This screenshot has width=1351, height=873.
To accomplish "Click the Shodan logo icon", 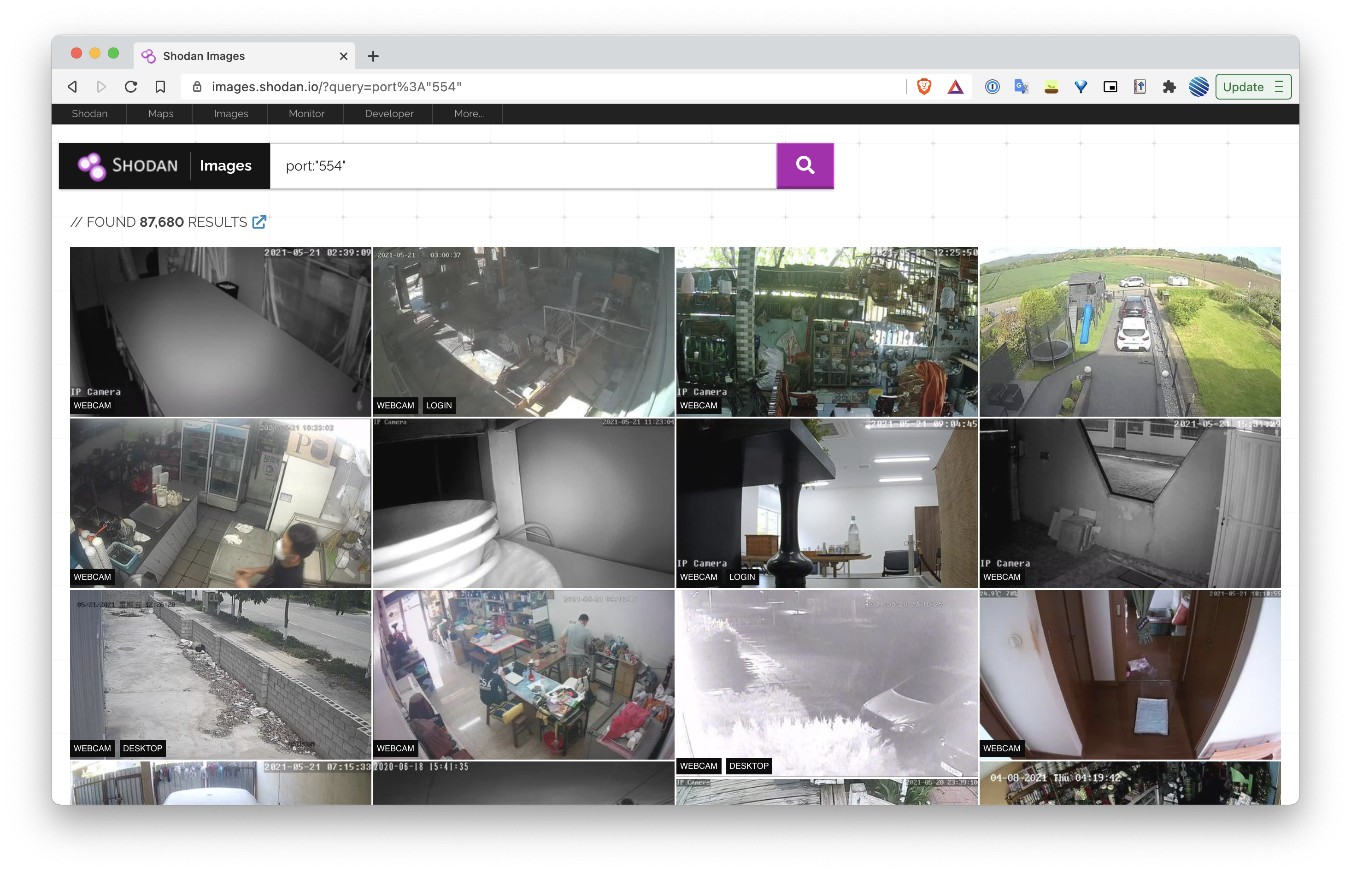I will [91, 165].
